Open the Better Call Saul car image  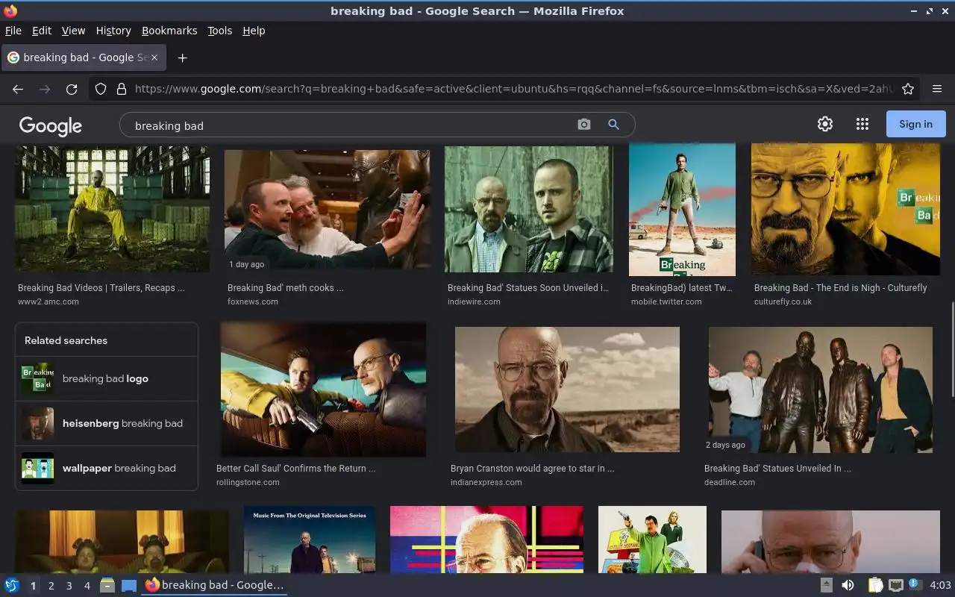[323, 390]
